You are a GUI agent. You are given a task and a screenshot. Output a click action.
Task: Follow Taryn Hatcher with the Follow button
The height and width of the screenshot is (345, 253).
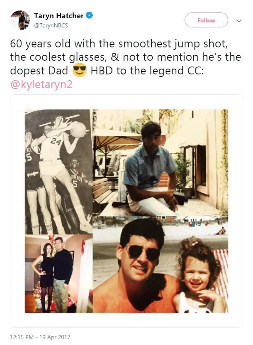[x=206, y=20]
